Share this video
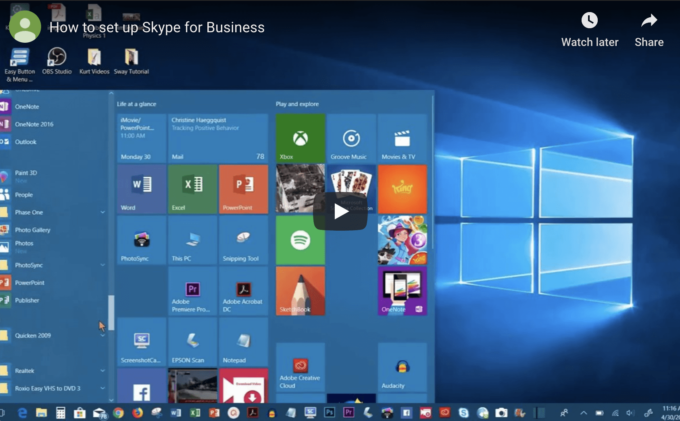Screen dimensions: 680x421 pyautogui.click(x=649, y=30)
